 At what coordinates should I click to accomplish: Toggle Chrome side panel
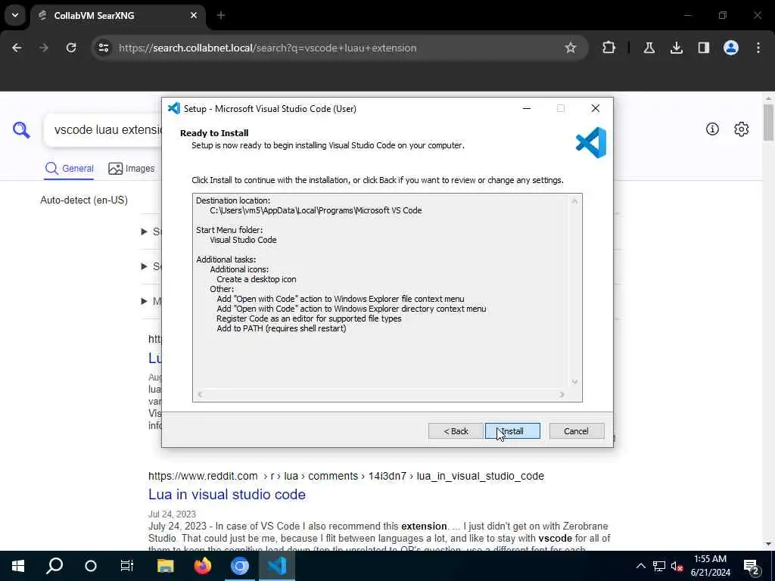pyautogui.click(x=704, y=48)
